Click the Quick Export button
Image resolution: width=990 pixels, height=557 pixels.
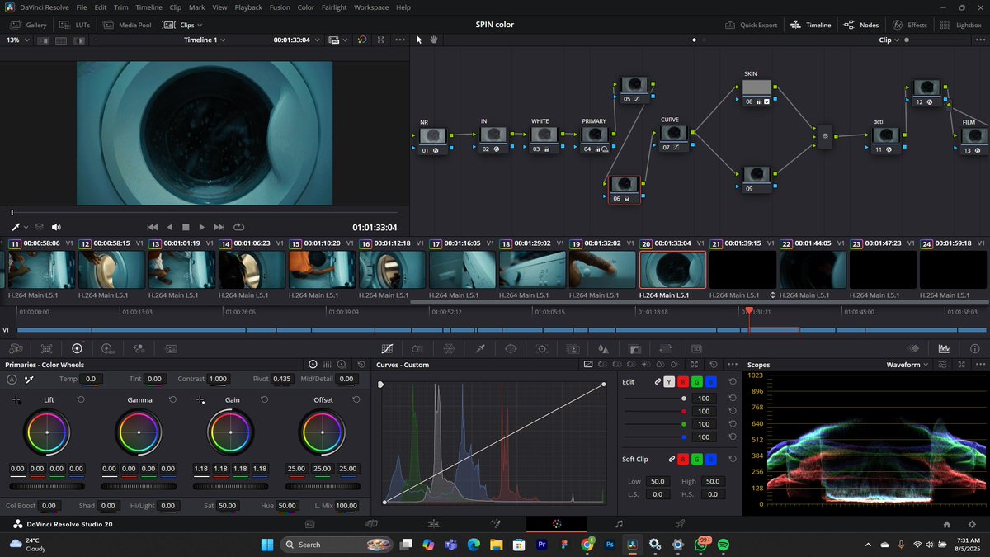(751, 25)
